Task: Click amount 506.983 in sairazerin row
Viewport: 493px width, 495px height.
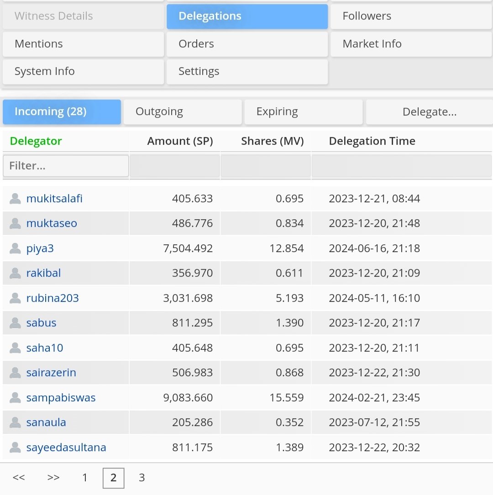Action: click(193, 373)
